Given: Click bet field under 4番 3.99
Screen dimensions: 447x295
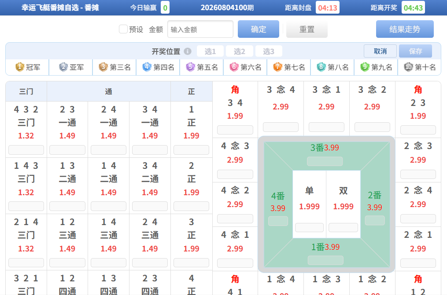Looking at the screenshot, I should click(x=278, y=221).
